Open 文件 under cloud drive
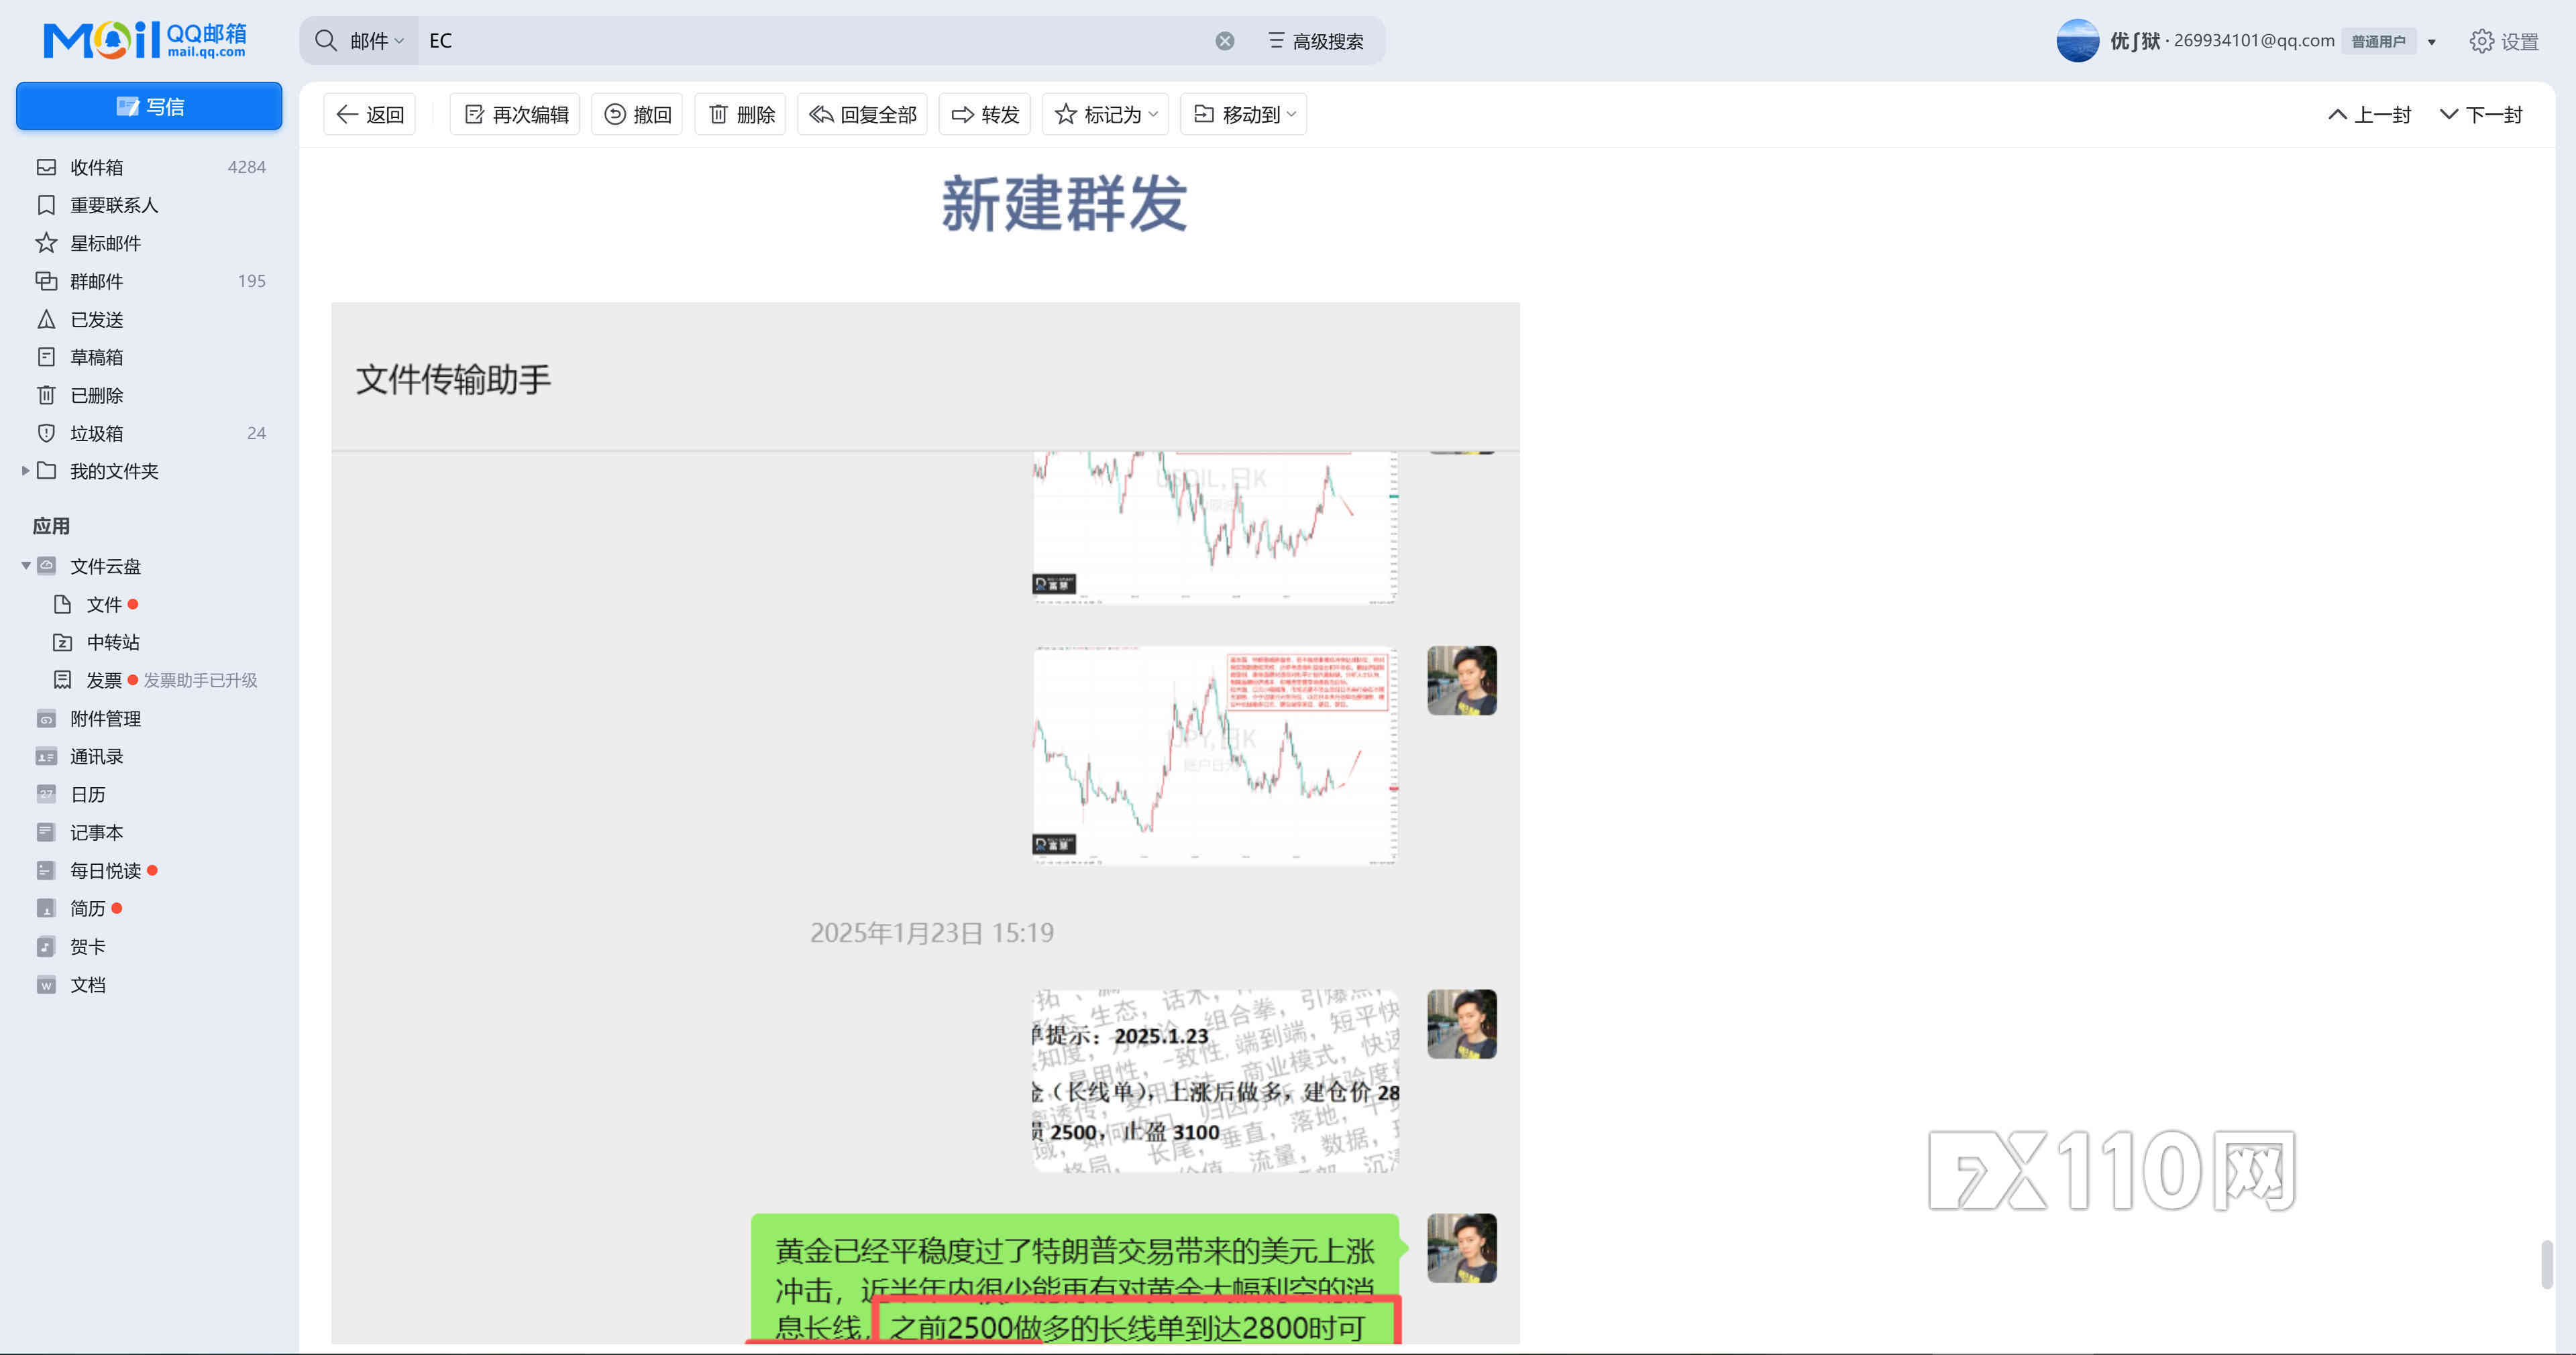This screenshot has height=1355, width=2576. point(104,603)
